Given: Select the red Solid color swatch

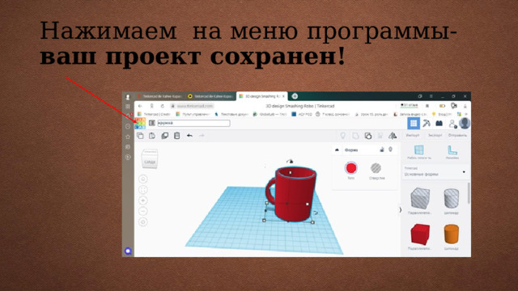Looking at the screenshot, I should click(350, 168).
